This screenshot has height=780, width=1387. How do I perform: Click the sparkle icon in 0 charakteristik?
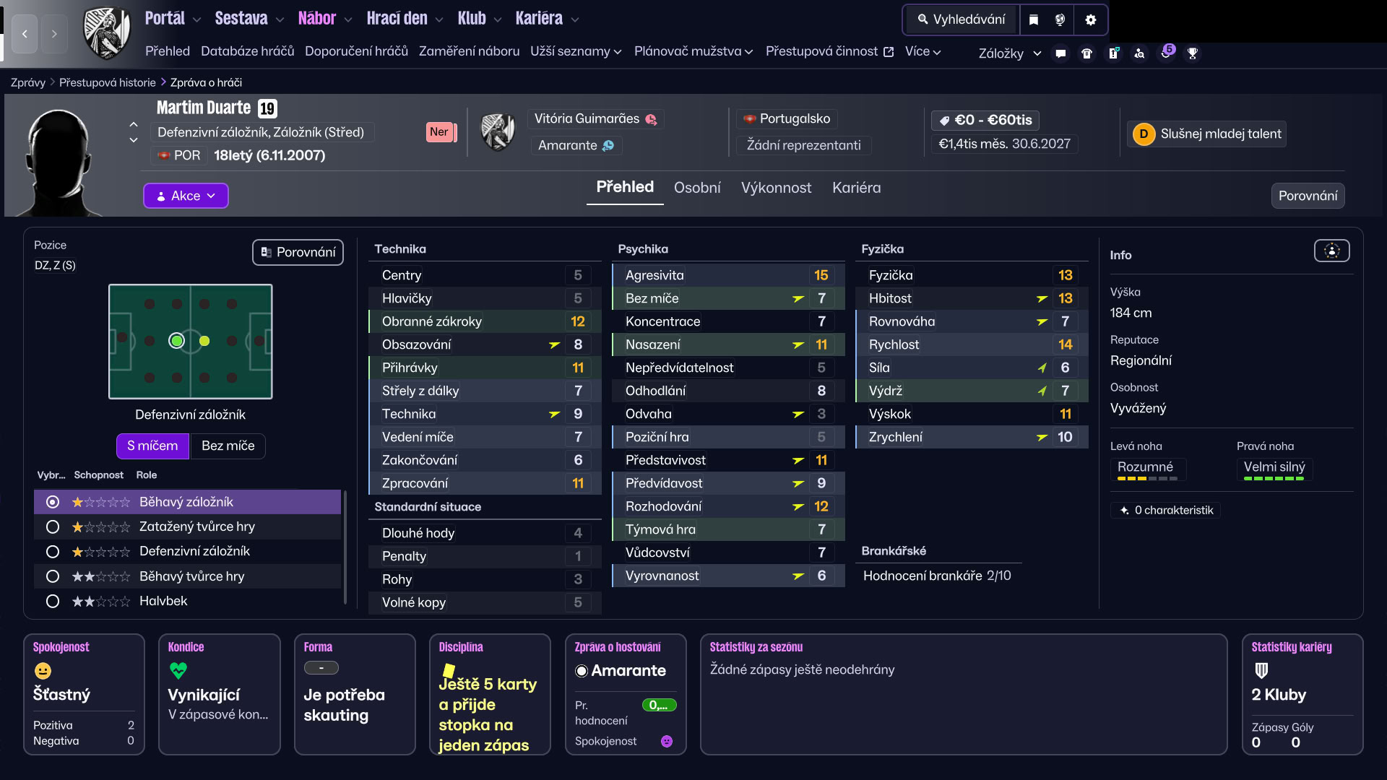(1124, 510)
